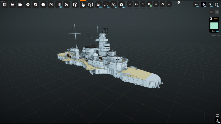
Task: Save the project with floppy disk icon
Action: [x=12, y=5]
